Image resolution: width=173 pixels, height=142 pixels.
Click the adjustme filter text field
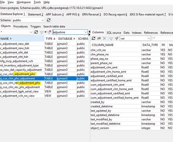pyautogui.click(x=69, y=32)
